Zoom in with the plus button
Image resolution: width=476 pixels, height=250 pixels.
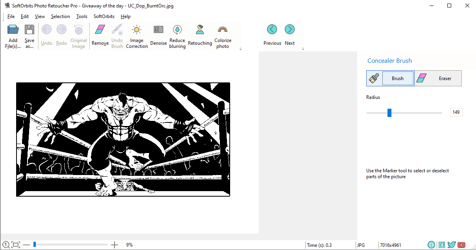click(x=114, y=245)
